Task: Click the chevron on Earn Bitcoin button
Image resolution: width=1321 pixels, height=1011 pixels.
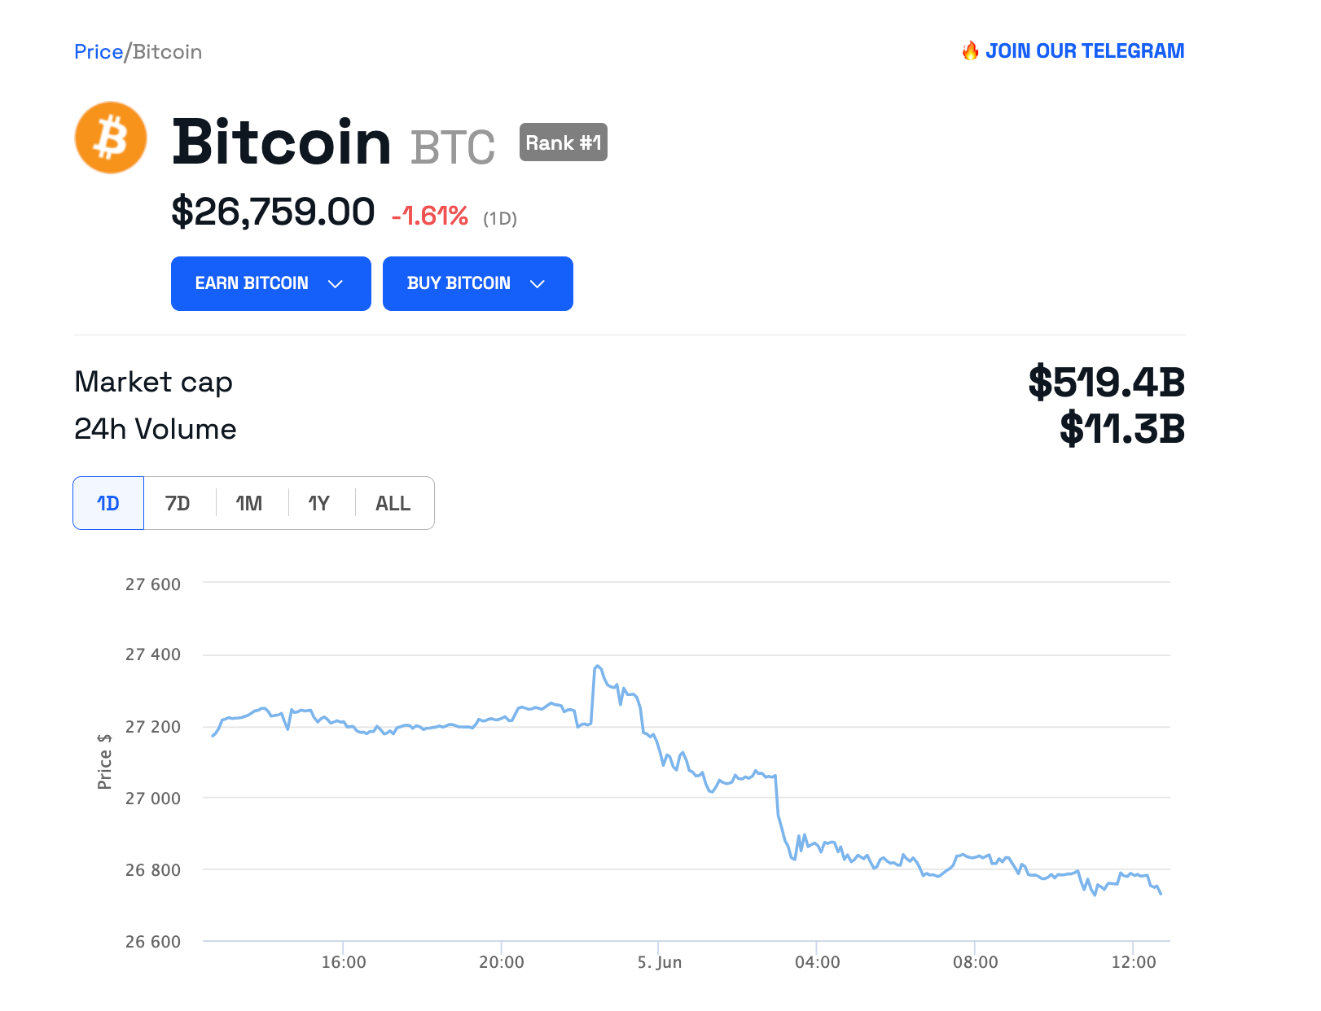Action: click(x=335, y=284)
